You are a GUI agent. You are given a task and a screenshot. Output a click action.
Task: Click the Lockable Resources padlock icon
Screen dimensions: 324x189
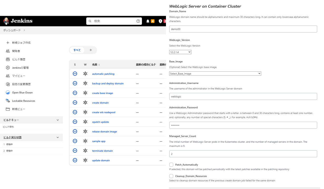(x=8, y=101)
